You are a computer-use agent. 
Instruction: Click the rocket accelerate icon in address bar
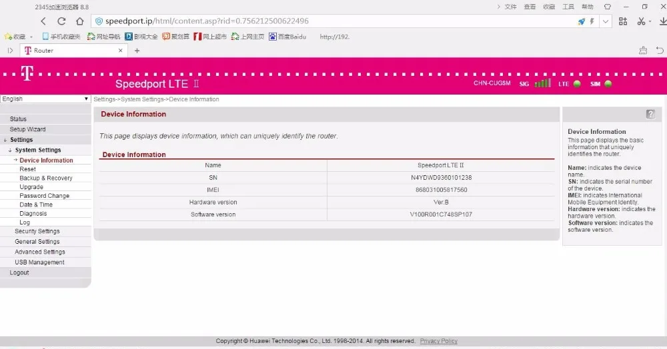582,21
